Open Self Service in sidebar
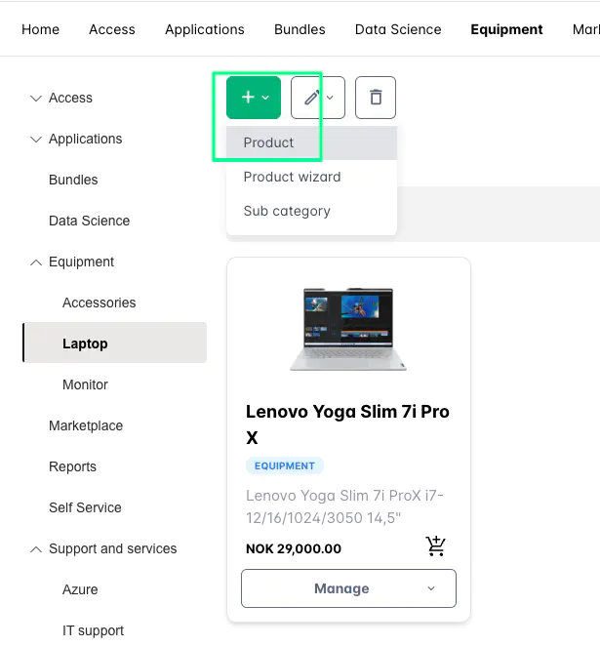Screen dimensions: 600x646 (x=85, y=507)
